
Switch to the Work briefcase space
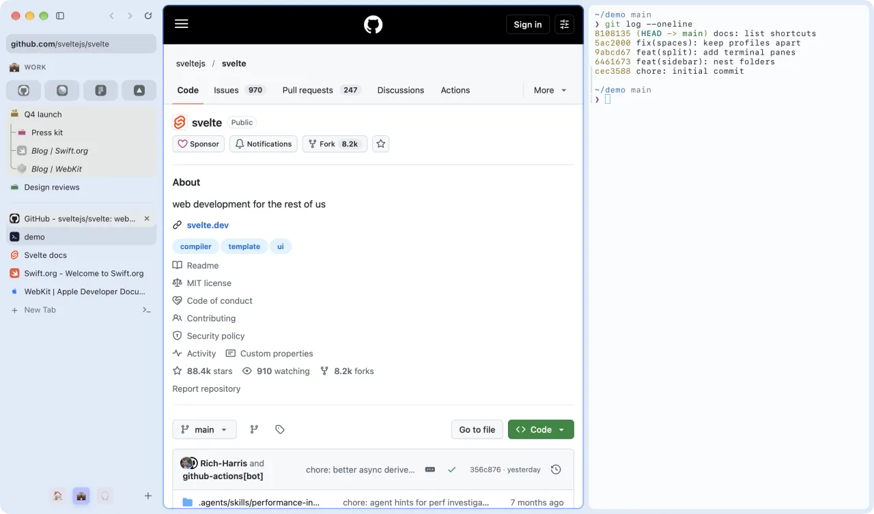81,496
